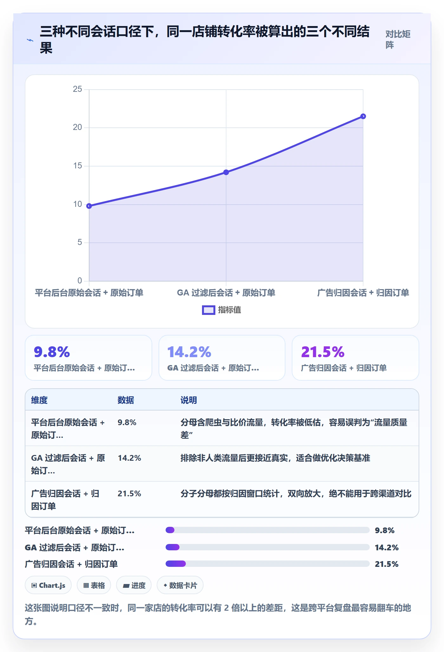Click the Chart.js tag icon
Screen dimensions: 444x652
pos(34,585)
